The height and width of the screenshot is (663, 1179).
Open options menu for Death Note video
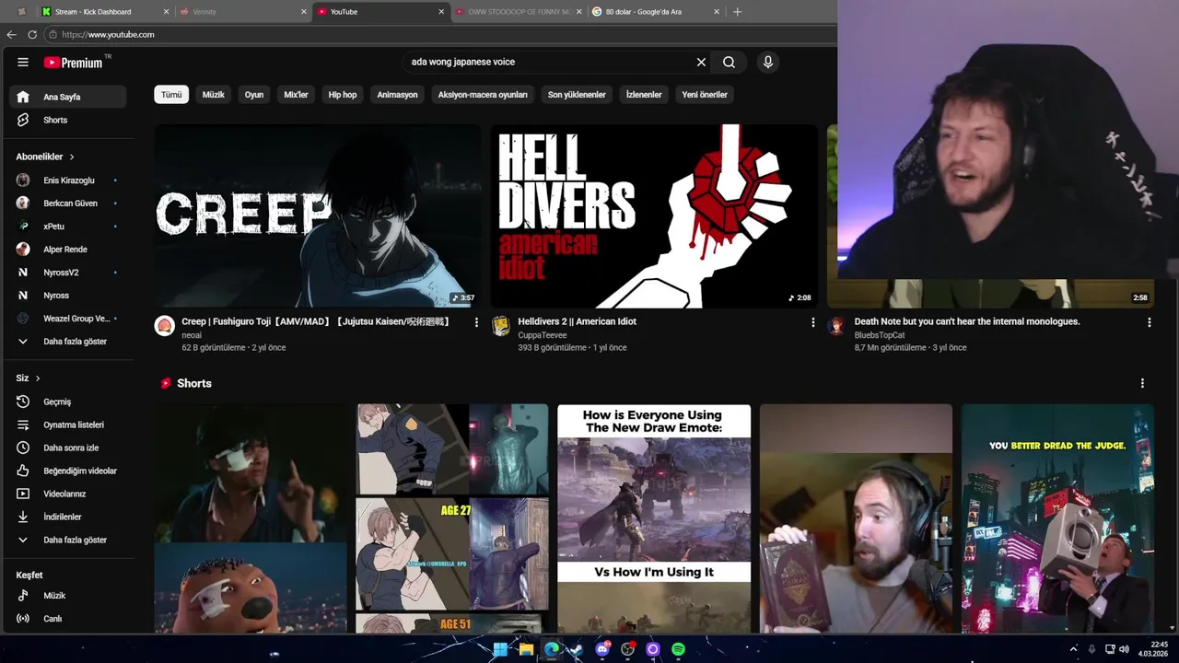tap(1149, 322)
